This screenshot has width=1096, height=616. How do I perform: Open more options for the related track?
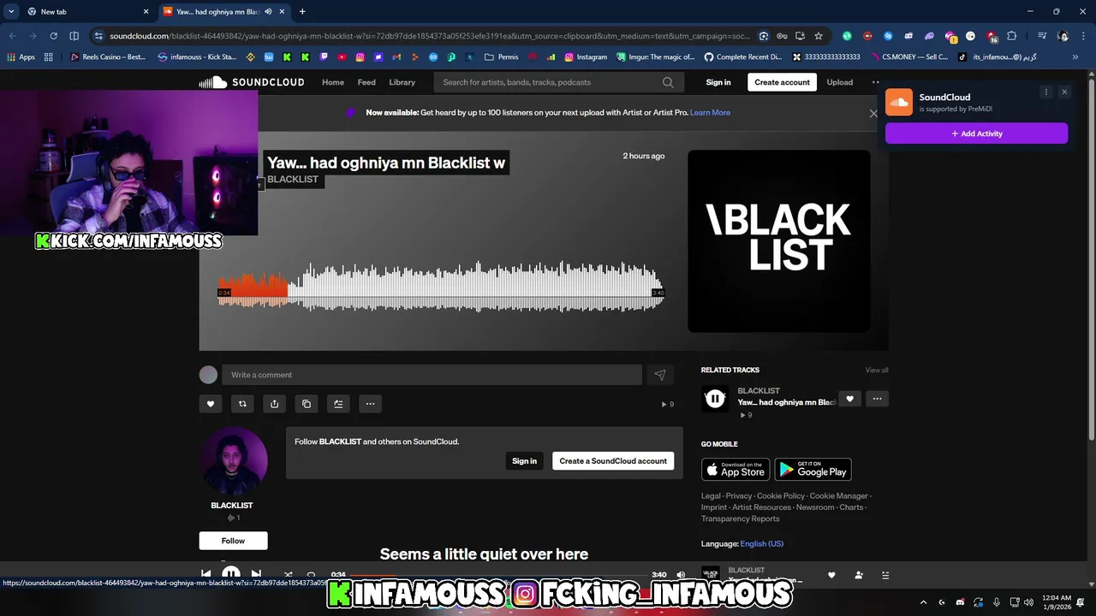877,399
